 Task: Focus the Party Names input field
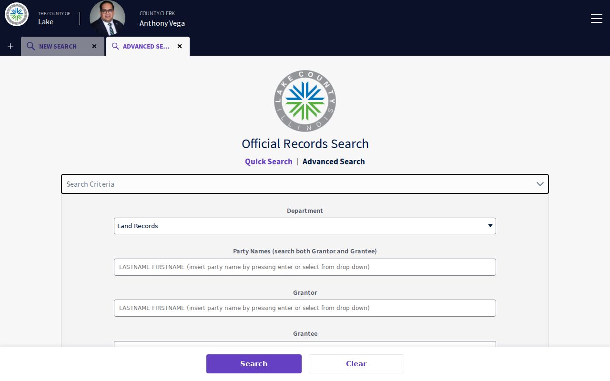click(x=305, y=267)
